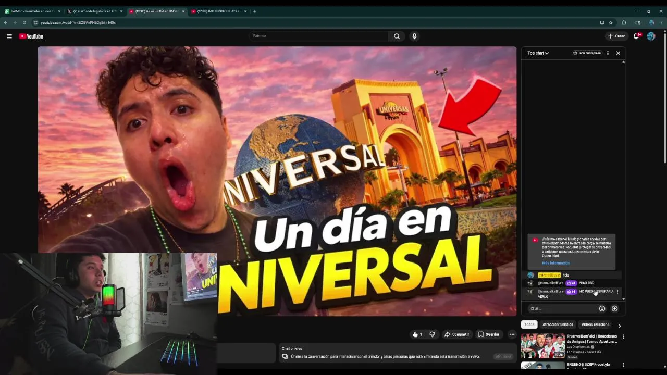Screen dimensions: 667x375
Task: Close the BAD BUNNY tab
Action: [x=245, y=11]
